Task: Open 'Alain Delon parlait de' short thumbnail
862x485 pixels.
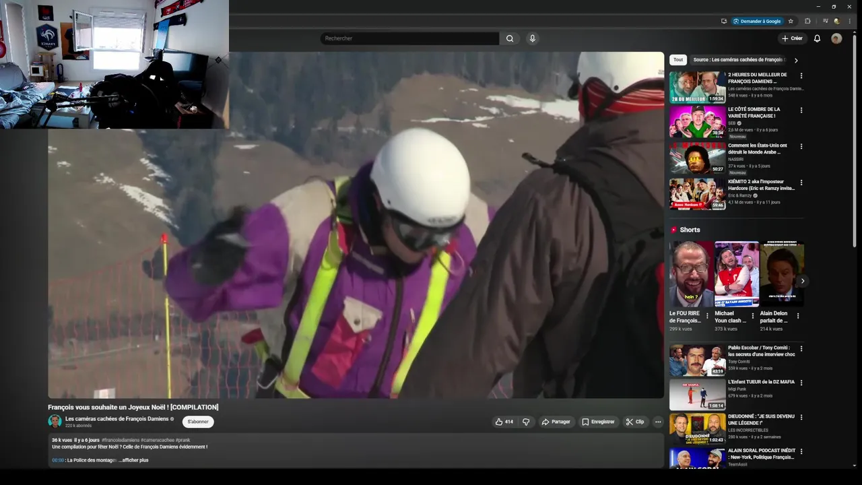Action: [782, 274]
